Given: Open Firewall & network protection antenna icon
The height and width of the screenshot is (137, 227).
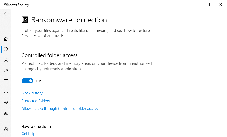Looking at the screenshot, I should [x=6, y=71].
